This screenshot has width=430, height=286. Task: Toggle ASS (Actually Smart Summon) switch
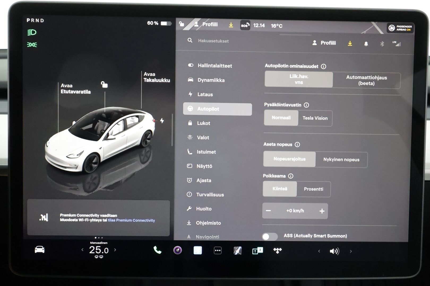(269, 236)
